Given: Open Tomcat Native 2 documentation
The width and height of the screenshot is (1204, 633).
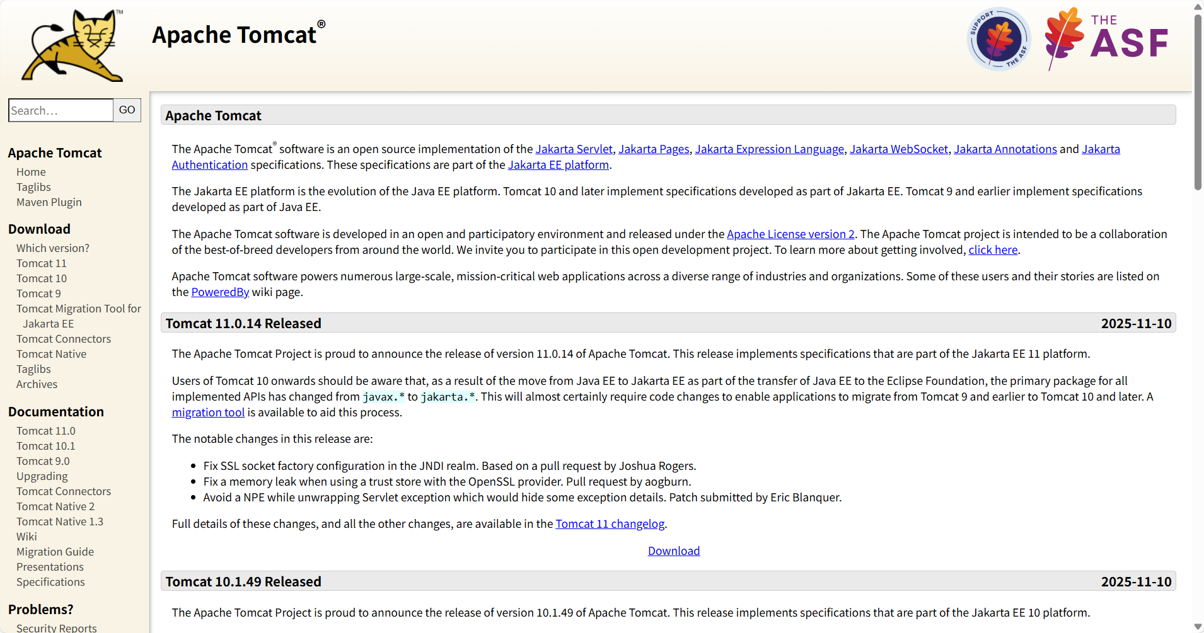Looking at the screenshot, I should coord(55,506).
